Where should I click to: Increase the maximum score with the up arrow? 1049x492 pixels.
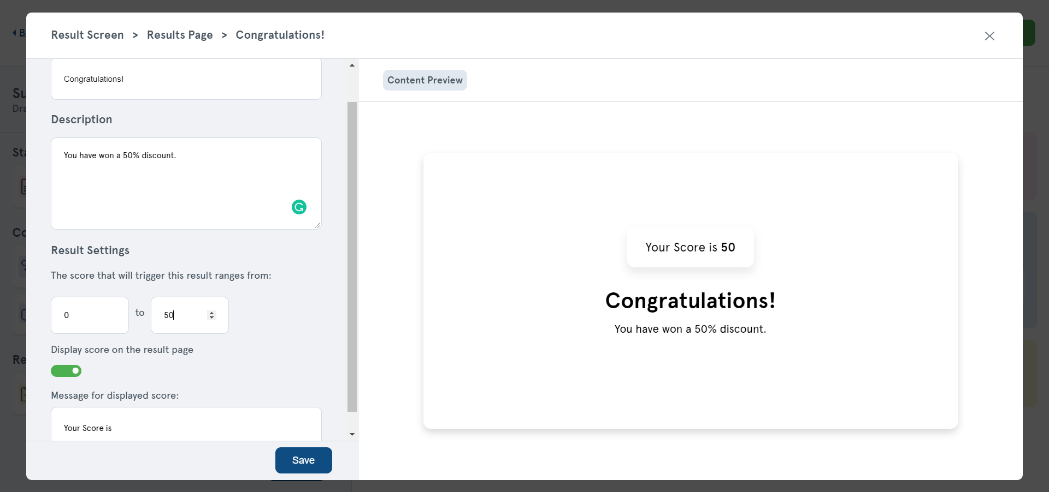point(212,313)
